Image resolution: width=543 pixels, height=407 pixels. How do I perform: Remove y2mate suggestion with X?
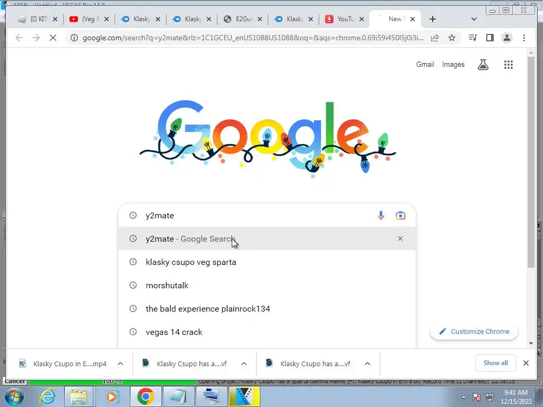(x=400, y=238)
